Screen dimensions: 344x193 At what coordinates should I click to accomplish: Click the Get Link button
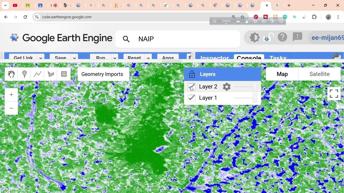pyautogui.click(x=23, y=57)
